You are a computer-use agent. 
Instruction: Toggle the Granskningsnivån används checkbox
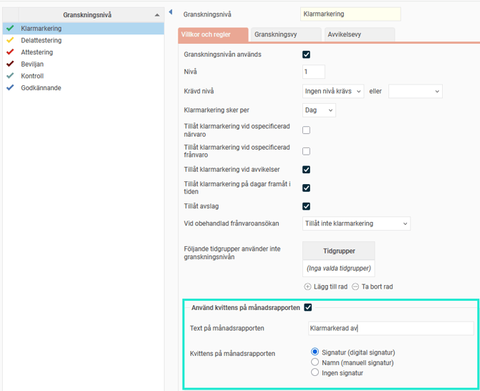(307, 54)
